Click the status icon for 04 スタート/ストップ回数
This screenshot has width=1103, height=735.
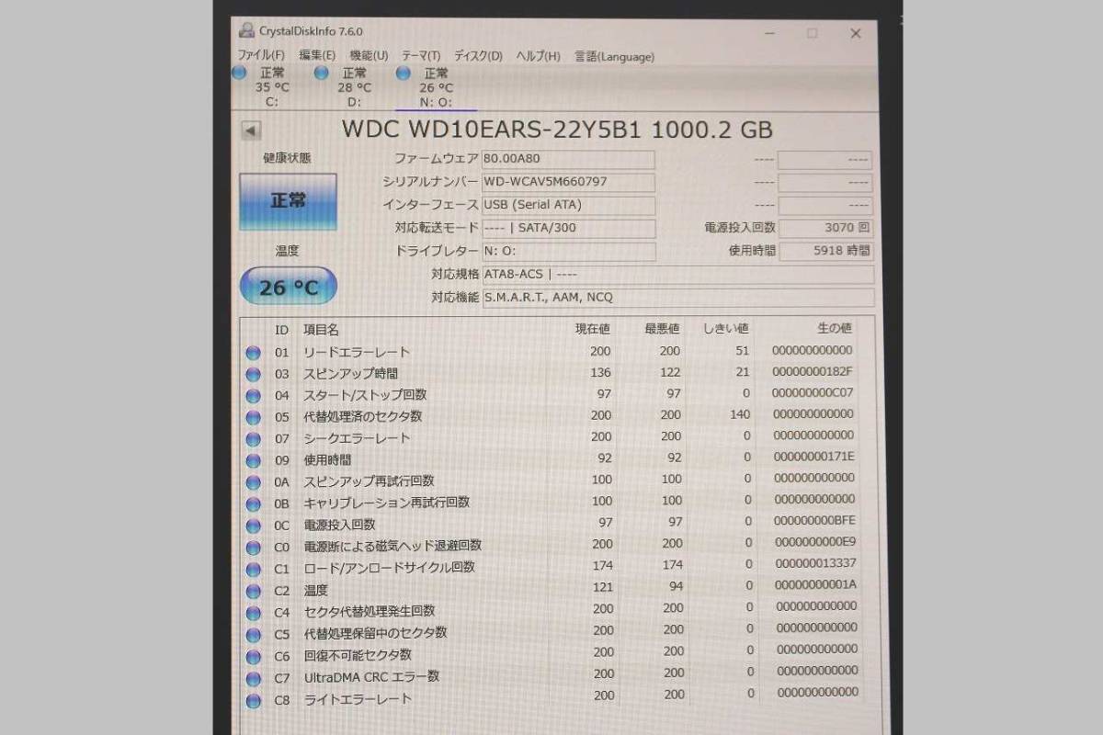click(x=253, y=396)
